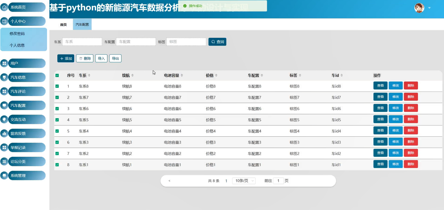Click 查看 for the 车系4 row
The width and height of the screenshot is (444, 210).
380,130
